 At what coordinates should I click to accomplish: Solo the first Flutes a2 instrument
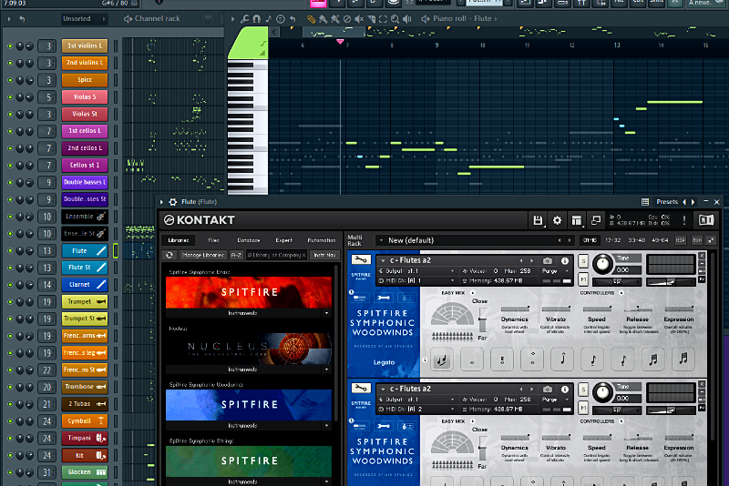[583, 261]
